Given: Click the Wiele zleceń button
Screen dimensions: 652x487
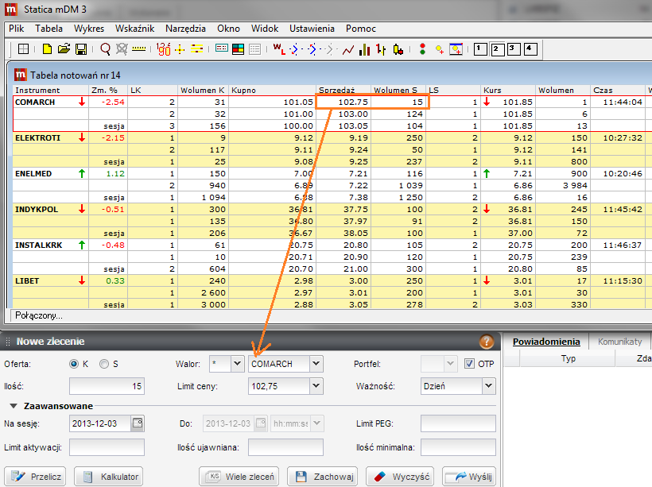Looking at the screenshot, I should (239, 477).
